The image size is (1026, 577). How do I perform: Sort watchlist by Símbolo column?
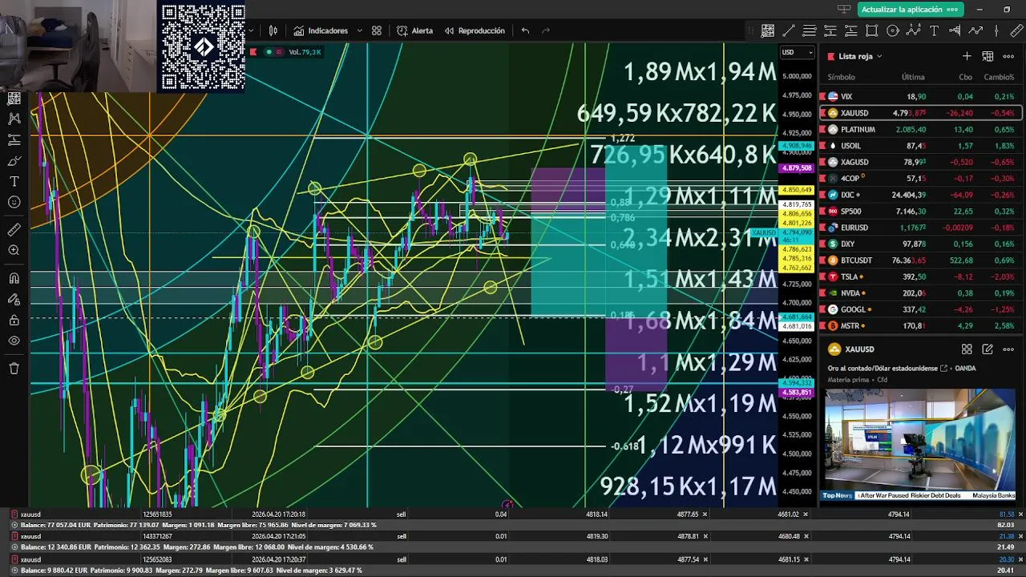tap(841, 77)
